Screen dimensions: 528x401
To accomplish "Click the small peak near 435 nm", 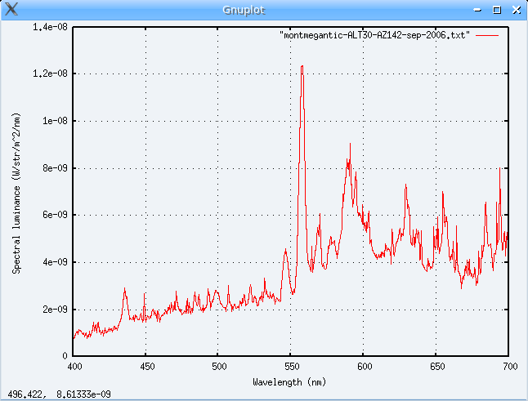I will tap(124, 289).
